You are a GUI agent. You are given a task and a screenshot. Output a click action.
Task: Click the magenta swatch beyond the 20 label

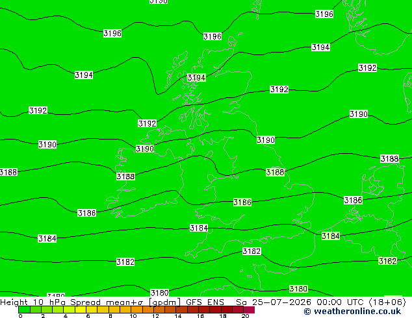[x=249, y=310]
